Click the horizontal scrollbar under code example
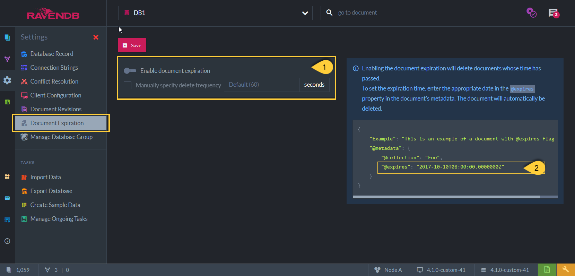The image size is (575, 276). coord(446,197)
